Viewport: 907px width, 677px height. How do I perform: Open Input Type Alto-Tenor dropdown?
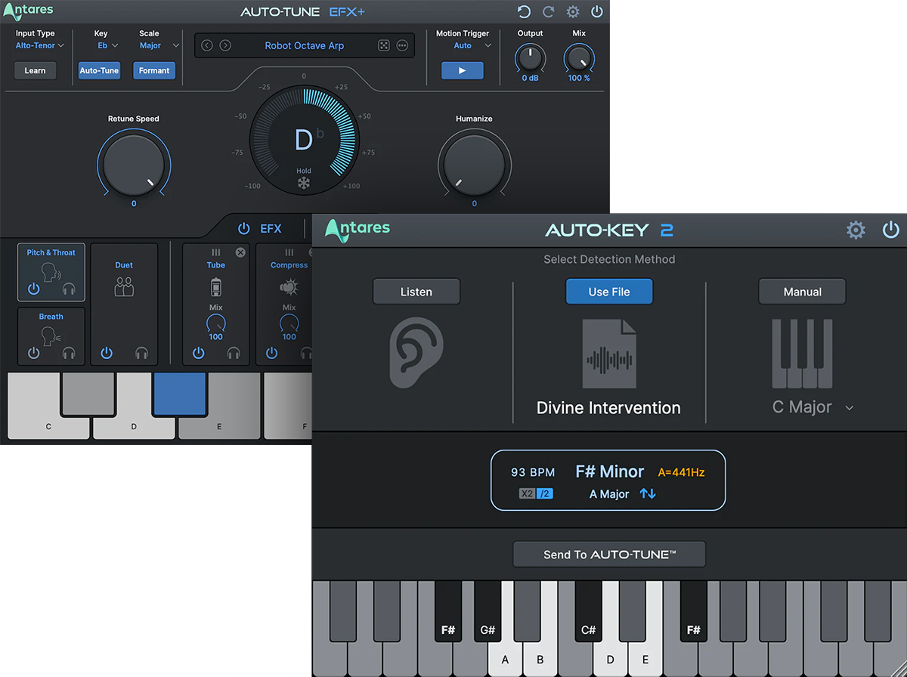39,45
